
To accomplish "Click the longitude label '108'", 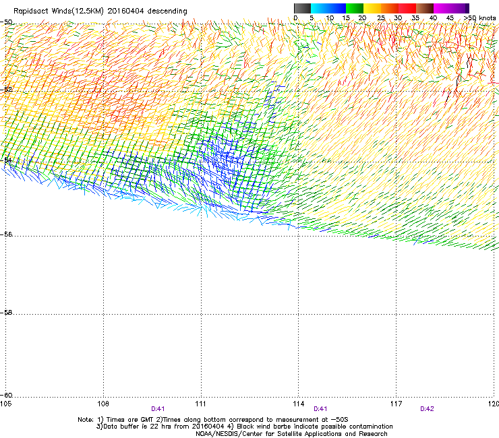I will (103, 404).
